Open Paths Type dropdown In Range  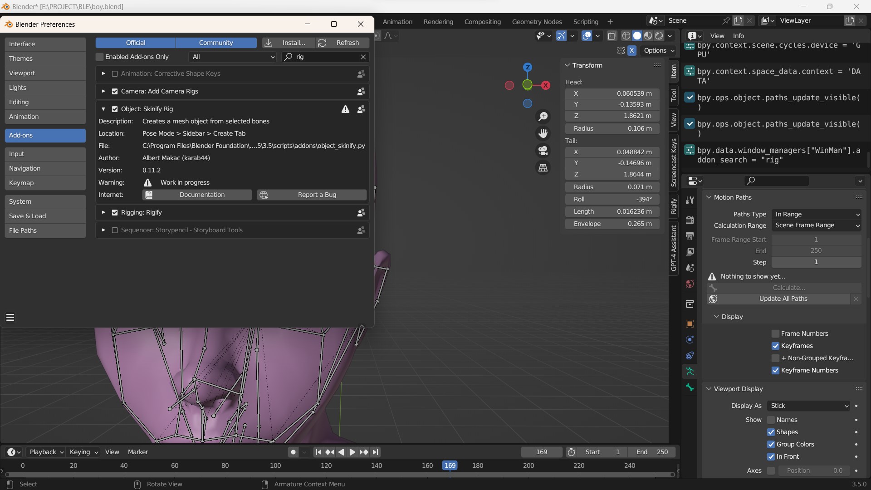(817, 215)
